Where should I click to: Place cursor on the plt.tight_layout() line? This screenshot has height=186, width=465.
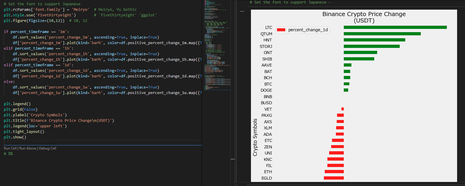[x=24, y=132]
